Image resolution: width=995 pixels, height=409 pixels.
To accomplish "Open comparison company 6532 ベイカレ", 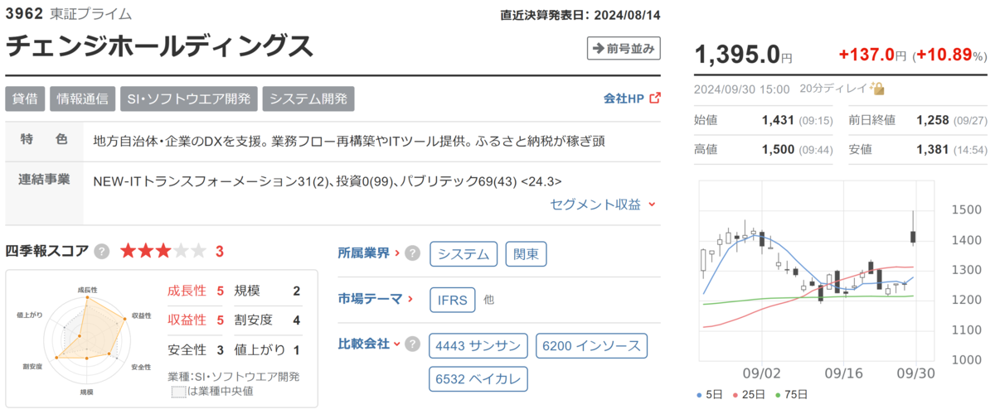I will (478, 379).
